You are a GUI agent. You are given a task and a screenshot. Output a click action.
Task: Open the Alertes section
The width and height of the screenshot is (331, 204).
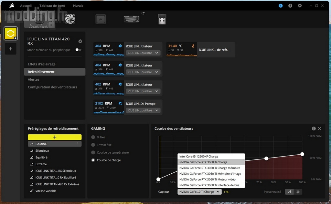[55, 79]
